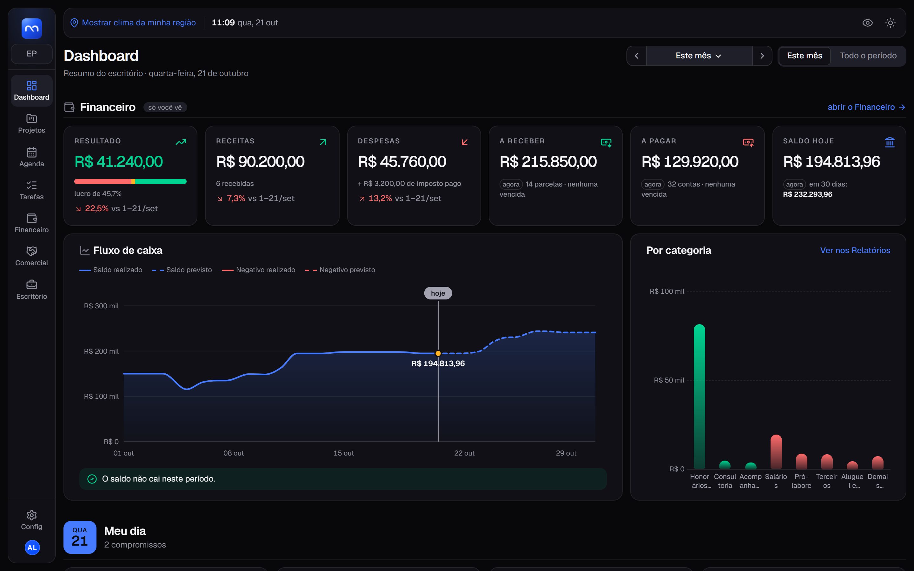Open Tarefas checklist in the sidebar

32,190
